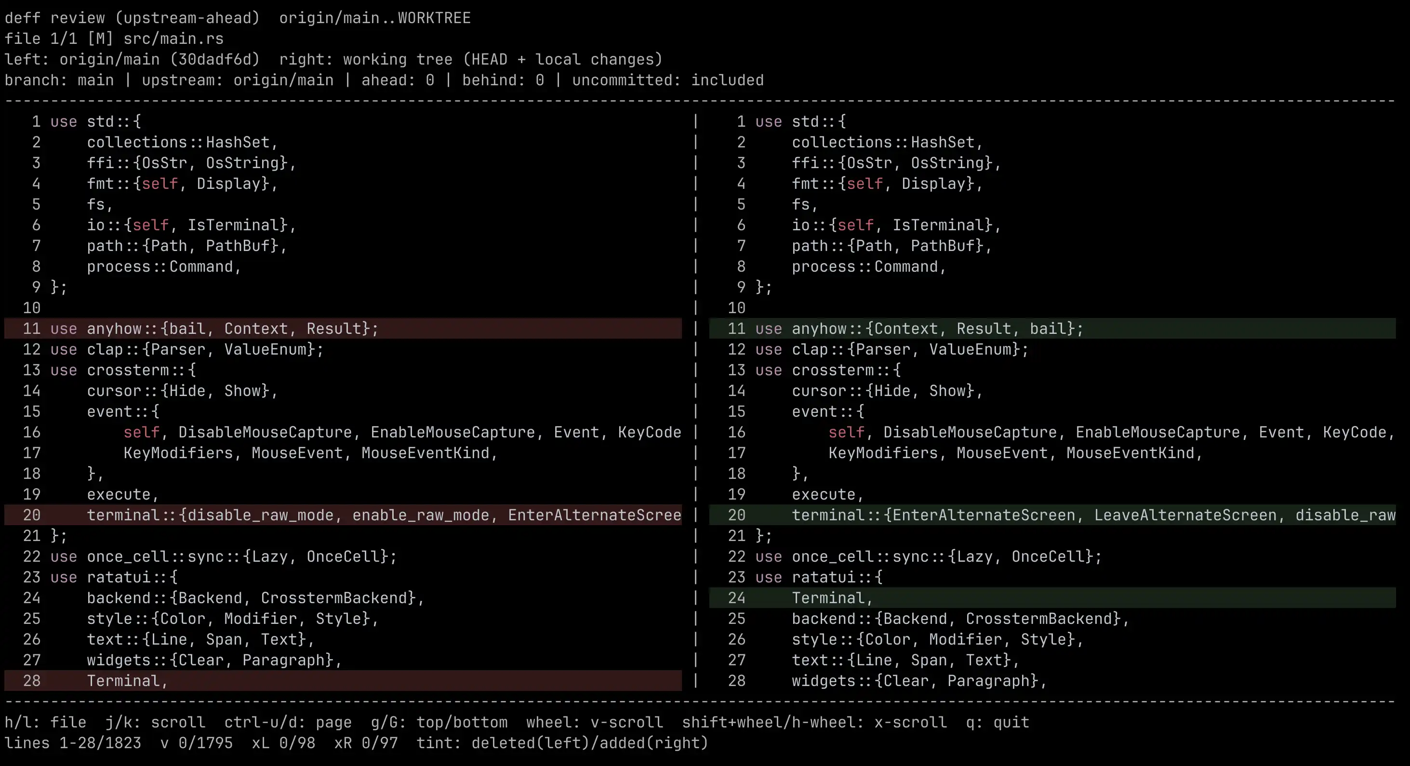Click the 'uncommitted: included' status text
The image size is (1410, 766).
(668, 80)
